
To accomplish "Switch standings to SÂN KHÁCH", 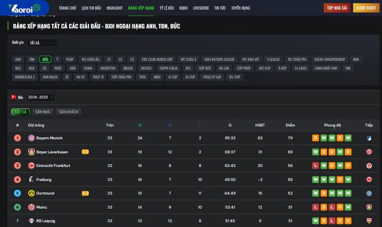I will pyautogui.click(x=68, y=112).
